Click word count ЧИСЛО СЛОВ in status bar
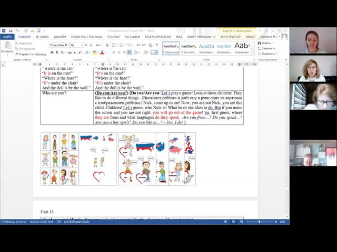 click(41, 222)
